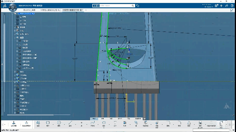Open the 3DEXPERIENCE compass
This screenshot has height=132, width=236.
point(13,7)
